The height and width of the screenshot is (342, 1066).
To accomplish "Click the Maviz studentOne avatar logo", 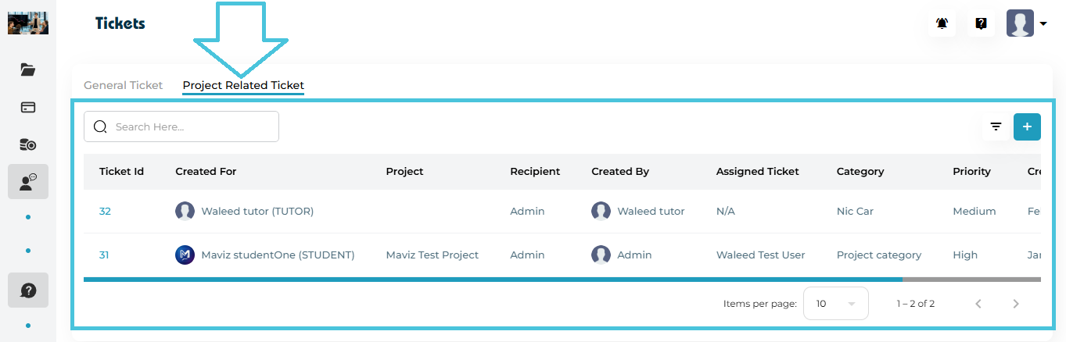I will 185,255.
